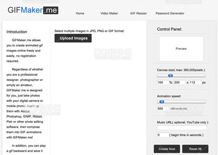Go to the Video Maker page
Viewport: 218px width, 155px height.
pyautogui.click(x=109, y=13)
